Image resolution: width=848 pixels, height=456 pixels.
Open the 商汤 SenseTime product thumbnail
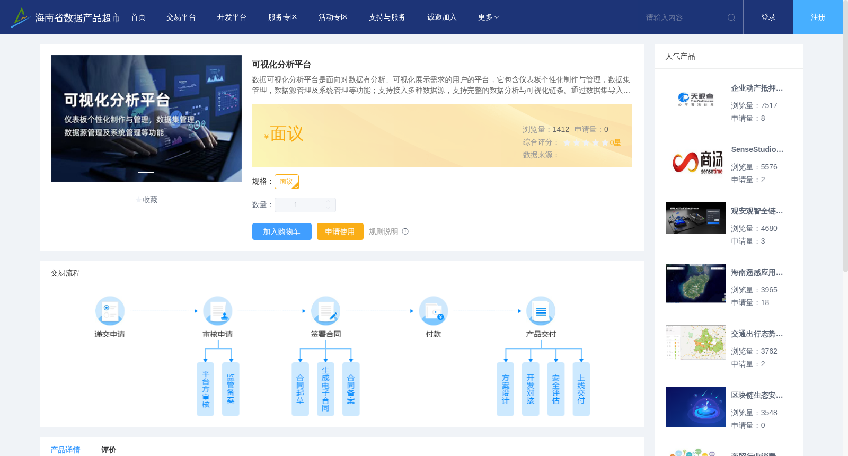point(696,161)
